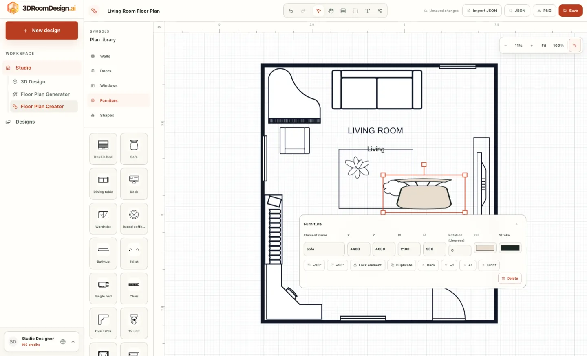587x356 pixels.
Task: Move the element up one layer (+1)
Action: (468, 265)
